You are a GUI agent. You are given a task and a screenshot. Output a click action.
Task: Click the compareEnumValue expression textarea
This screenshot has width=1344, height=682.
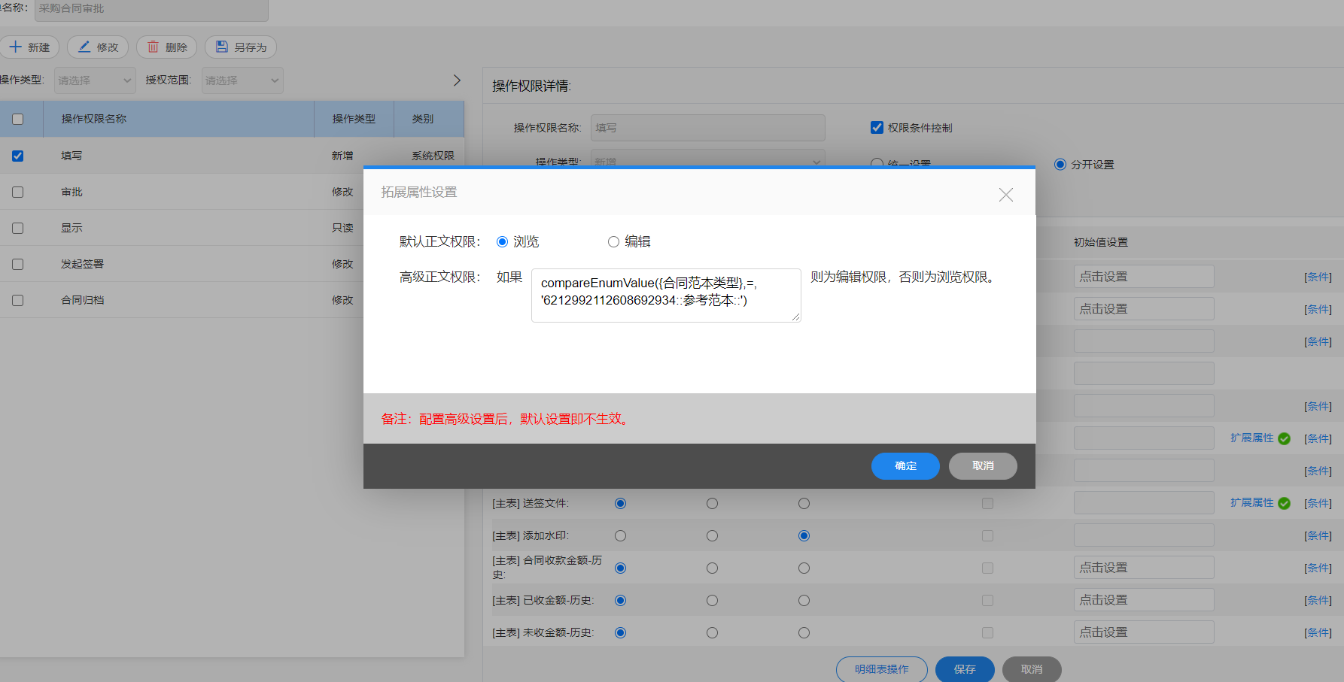(x=666, y=296)
